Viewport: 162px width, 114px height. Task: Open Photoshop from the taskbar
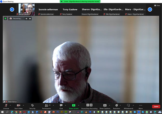(58, 112)
